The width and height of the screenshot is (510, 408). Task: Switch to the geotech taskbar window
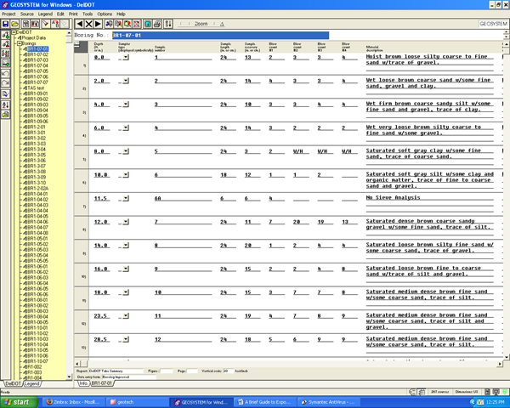(x=138, y=402)
